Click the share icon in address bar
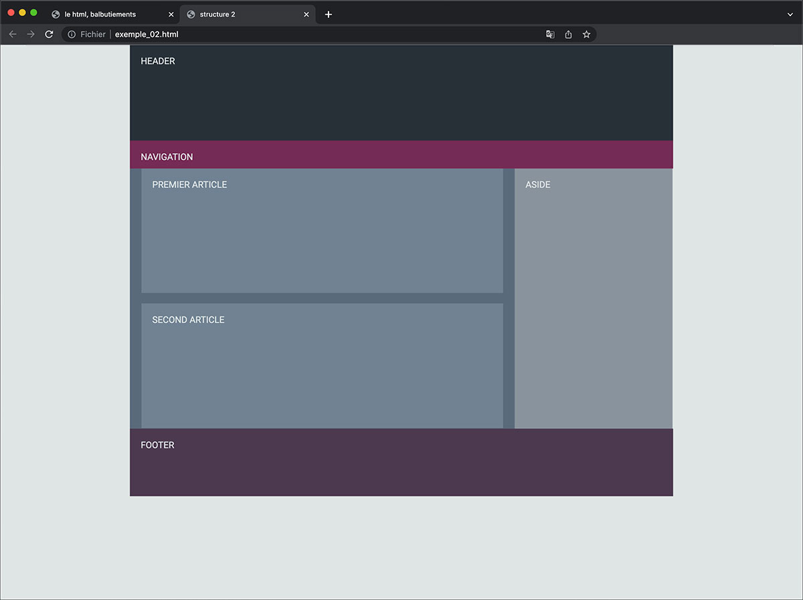 (x=568, y=34)
